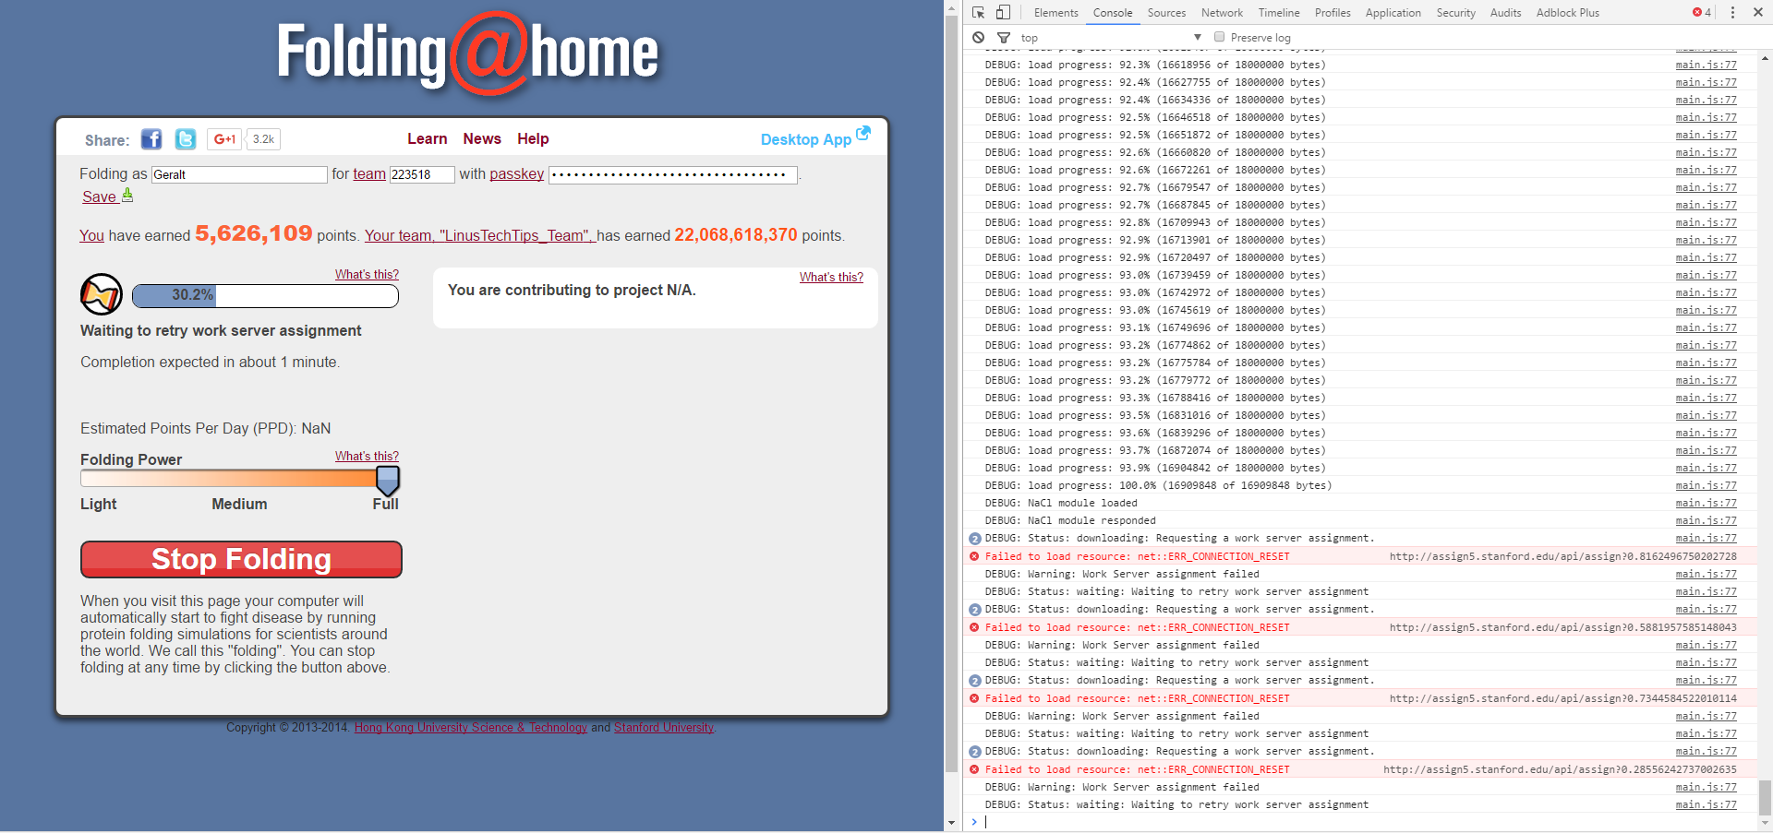
Task: Click the 'You' link before earned points
Action: 91,236
